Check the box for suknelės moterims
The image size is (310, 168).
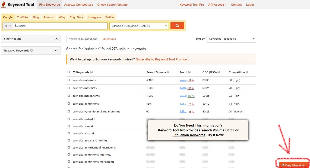pyautogui.click(x=69, y=88)
